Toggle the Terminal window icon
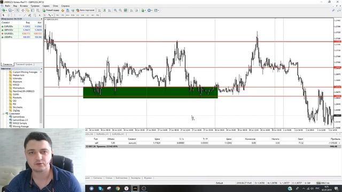Image resolution: width=342 pixels, height=192 pixels. (33, 10)
